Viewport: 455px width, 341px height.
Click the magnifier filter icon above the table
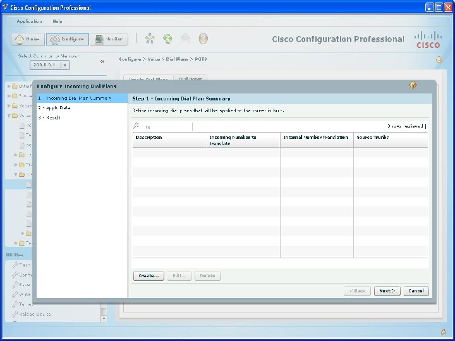pyautogui.click(x=136, y=126)
